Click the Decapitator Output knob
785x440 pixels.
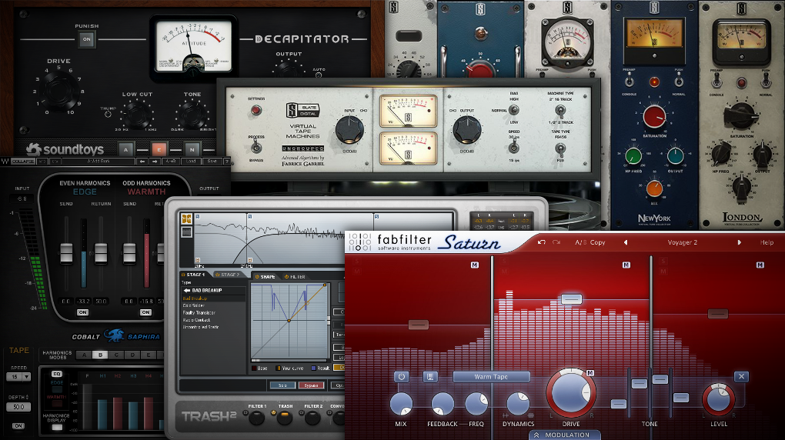(x=289, y=69)
